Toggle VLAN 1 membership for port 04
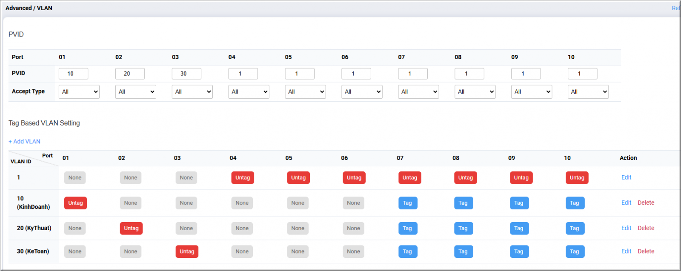Screen dimensions: 681x271 pos(242,178)
